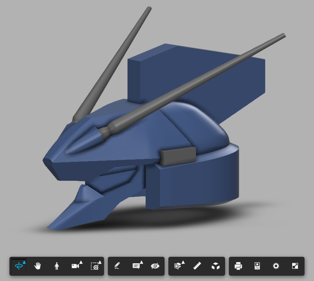Viewport: 314px width, 281px height.
Task: Click the Explode model cube icon
Action: (x=216, y=266)
